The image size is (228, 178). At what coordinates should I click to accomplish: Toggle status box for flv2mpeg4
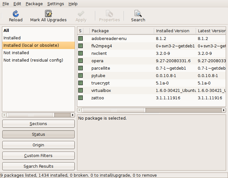(81, 46)
